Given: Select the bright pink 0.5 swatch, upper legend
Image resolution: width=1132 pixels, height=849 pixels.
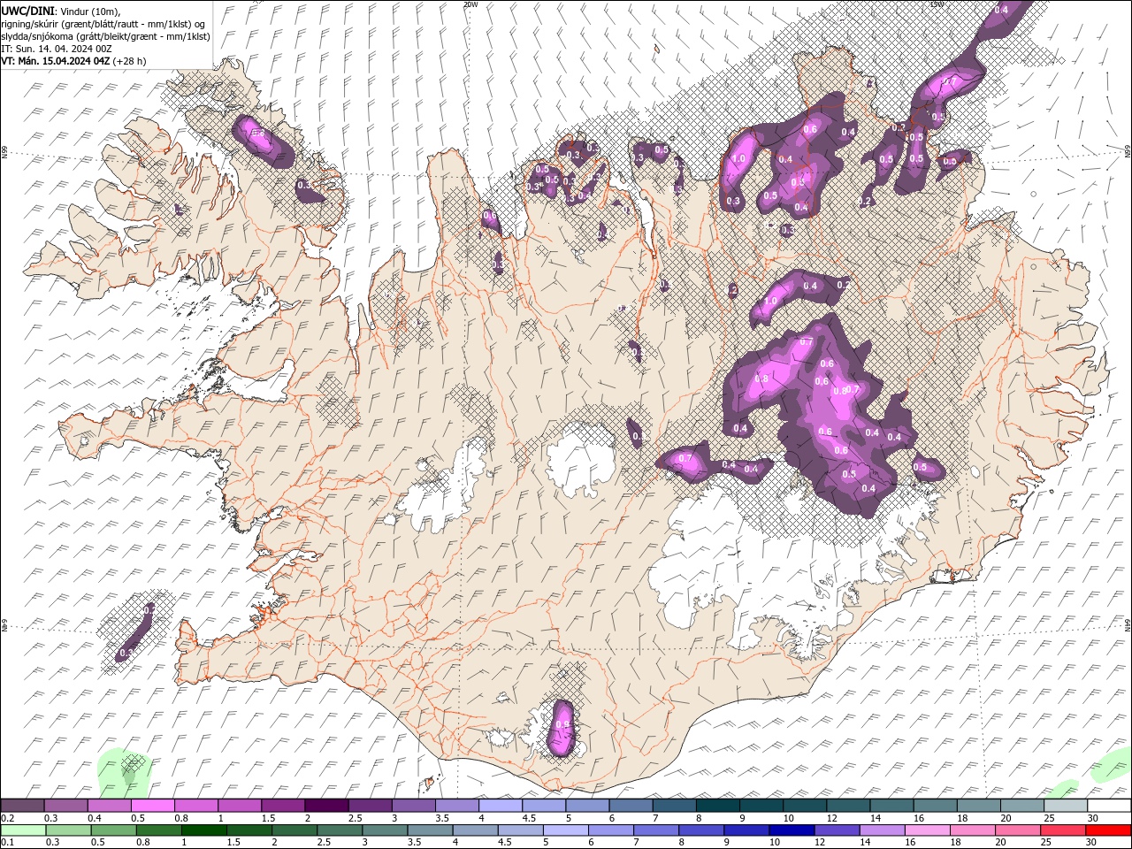Looking at the screenshot, I should tap(153, 806).
